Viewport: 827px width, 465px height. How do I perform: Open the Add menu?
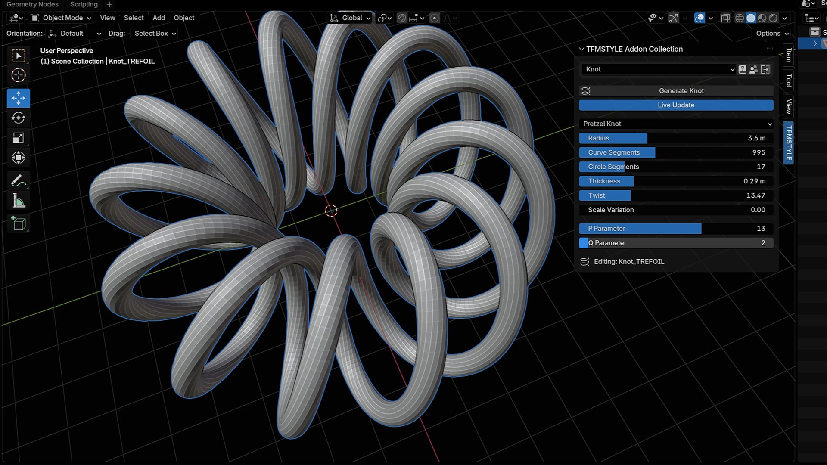pyautogui.click(x=159, y=18)
